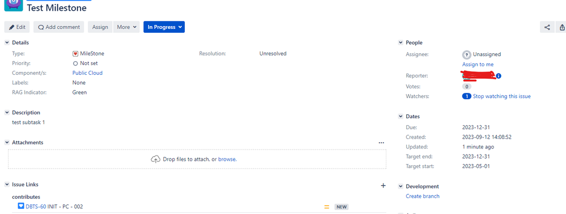Click the Target start value 2023-05-01

pyautogui.click(x=476, y=166)
